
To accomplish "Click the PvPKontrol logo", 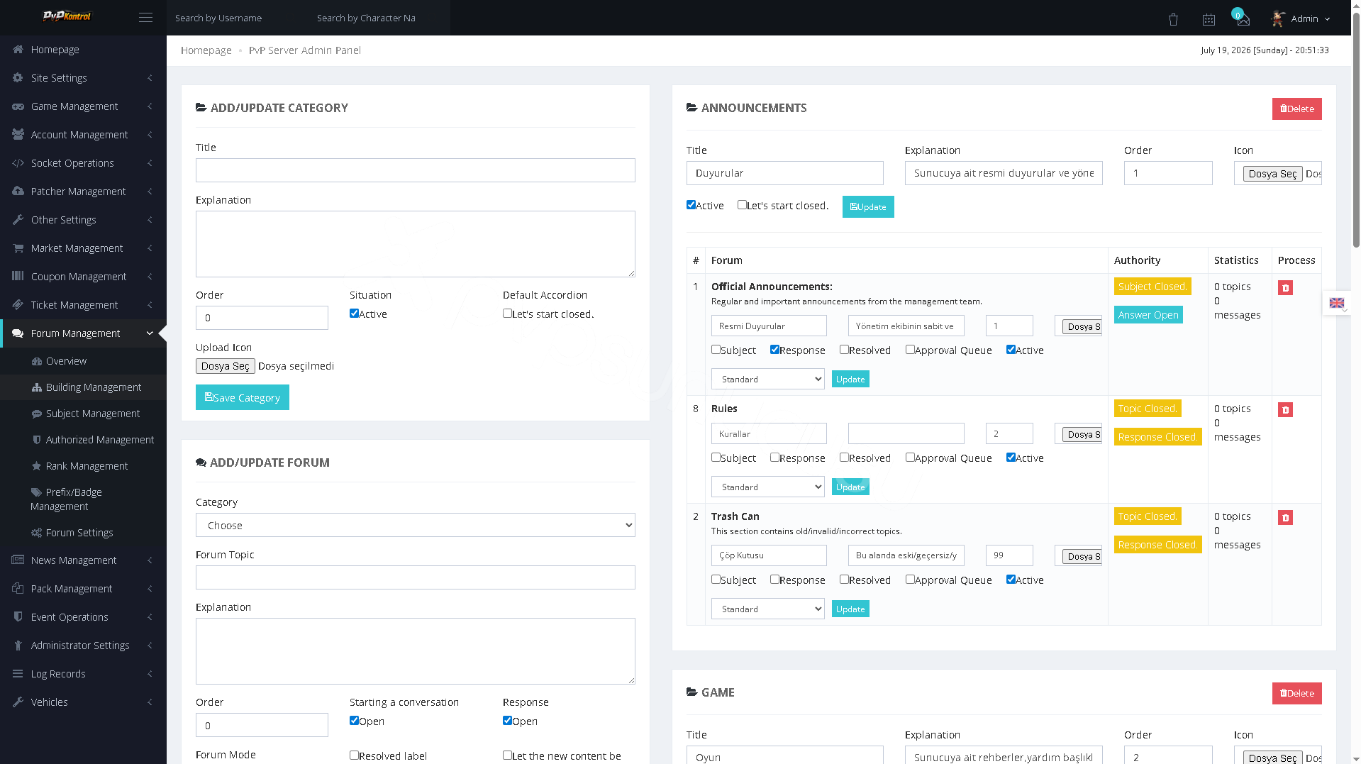I will (67, 16).
